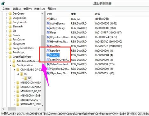The height and width of the screenshot is (116, 149).
Task: Click the data value 0x00000556 (1366)
Action: 106,23
